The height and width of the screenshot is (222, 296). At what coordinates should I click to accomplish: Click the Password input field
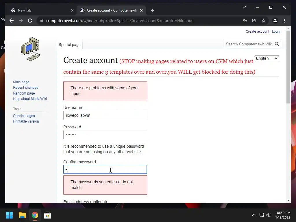(105, 135)
